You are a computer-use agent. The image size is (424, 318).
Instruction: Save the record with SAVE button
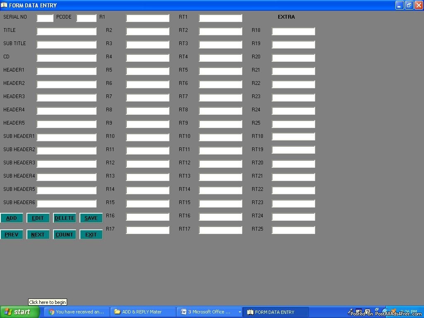91,218
